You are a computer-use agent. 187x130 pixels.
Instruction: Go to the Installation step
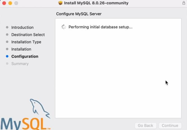pyautogui.click(x=21, y=49)
